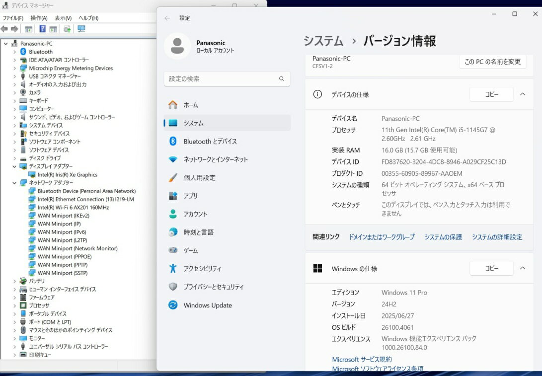Click the 設定の検索 search box
This screenshot has width=542, height=376.
pos(222,79)
